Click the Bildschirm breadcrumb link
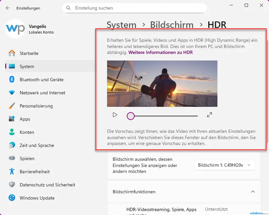 click(x=172, y=25)
